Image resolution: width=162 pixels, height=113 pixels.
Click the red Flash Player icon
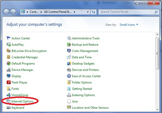point(9,82)
